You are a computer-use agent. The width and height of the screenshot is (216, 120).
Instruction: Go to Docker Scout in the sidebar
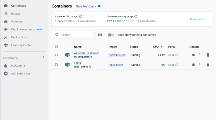[20, 37]
